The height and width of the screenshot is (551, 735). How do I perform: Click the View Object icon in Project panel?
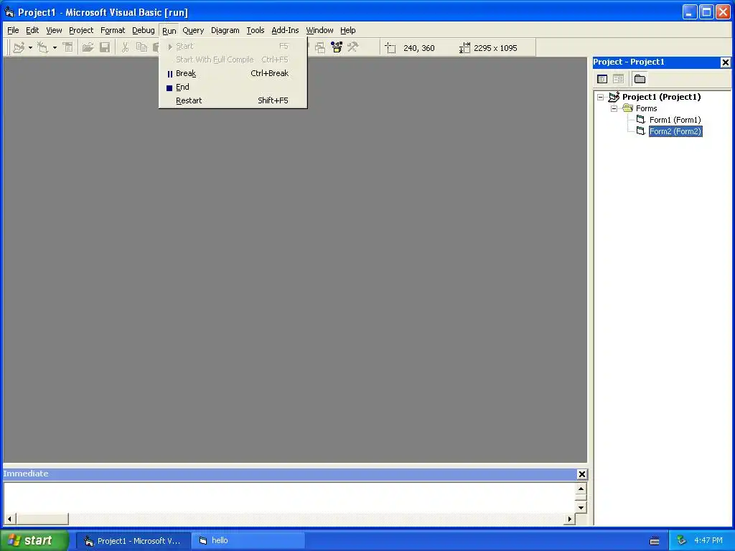pyautogui.click(x=618, y=79)
